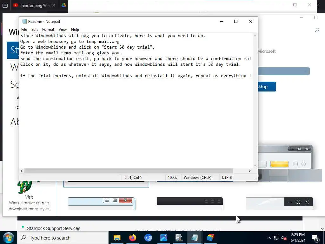
Task: Click the browser page scroll-down arrow
Action: [322, 229]
